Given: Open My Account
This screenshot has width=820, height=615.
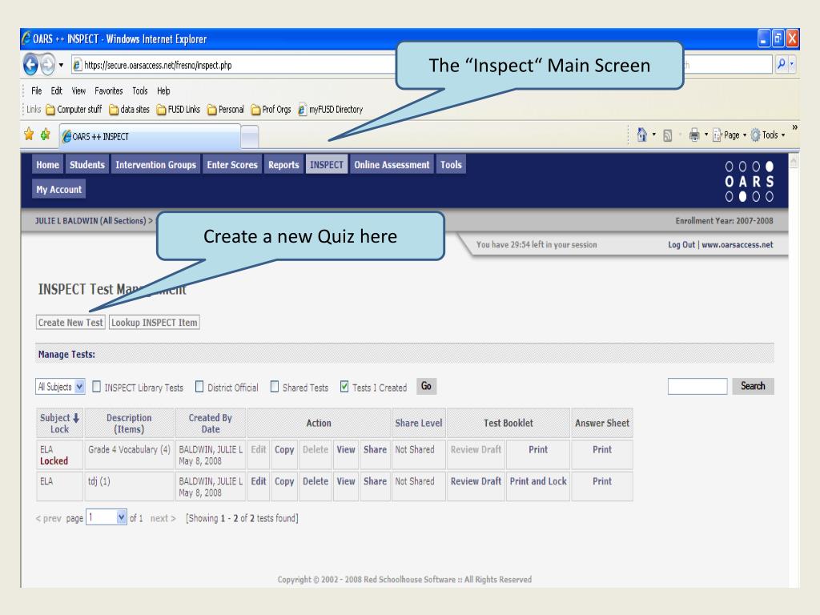Looking at the screenshot, I should pos(59,189).
